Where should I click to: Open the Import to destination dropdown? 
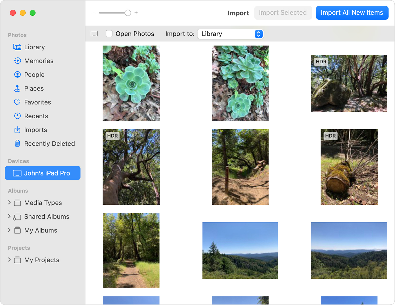(230, 34)
